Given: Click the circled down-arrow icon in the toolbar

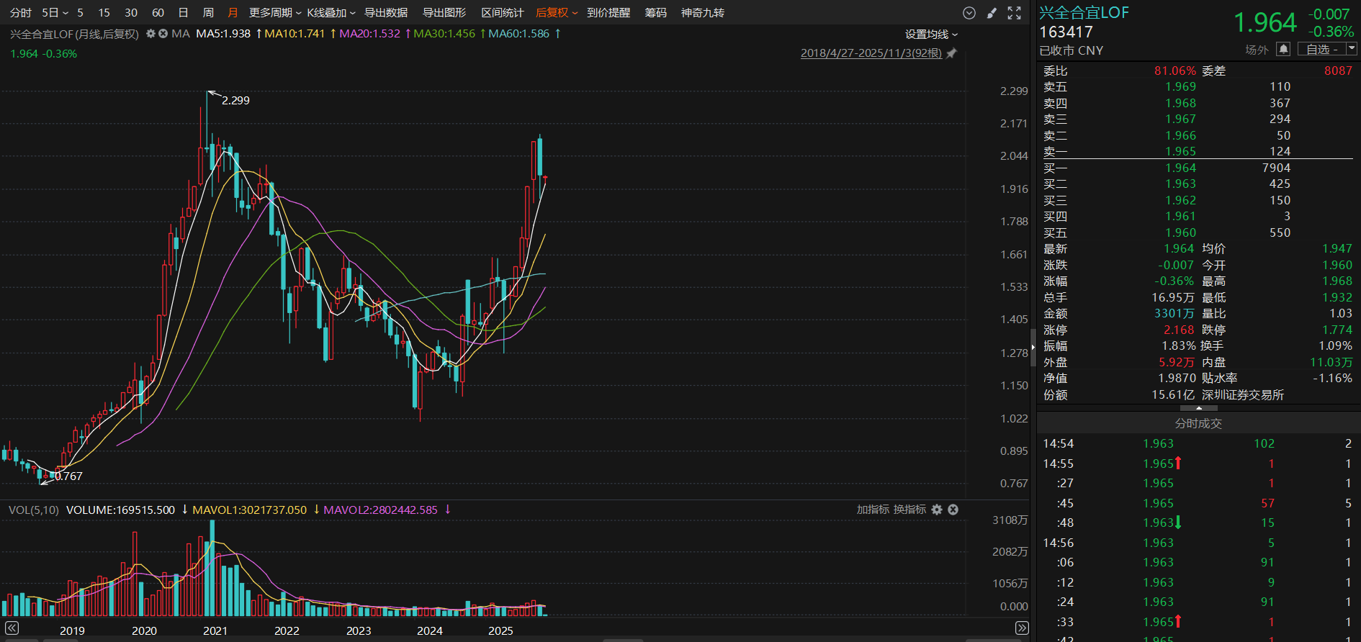Looking at the screenshot, I should pos(969,13).
